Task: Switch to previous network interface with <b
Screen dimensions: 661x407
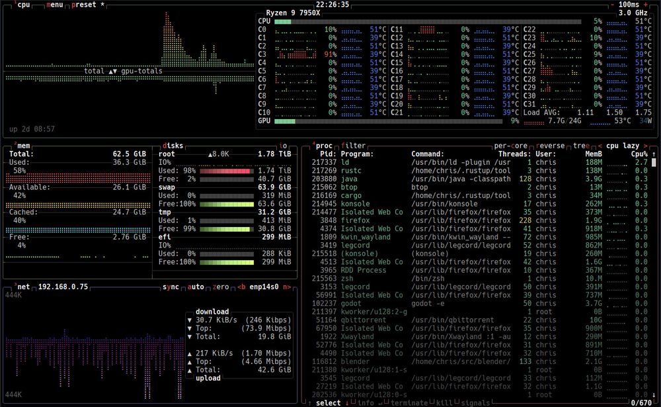Action: 241,287
